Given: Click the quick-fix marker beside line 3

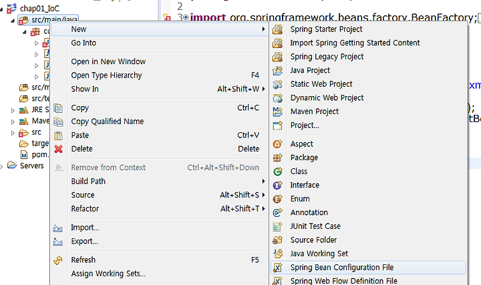Looking at the screenshot, I should coord(166,17).
